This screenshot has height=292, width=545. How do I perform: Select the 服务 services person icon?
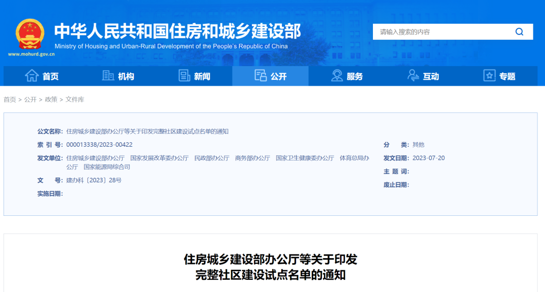336,76
